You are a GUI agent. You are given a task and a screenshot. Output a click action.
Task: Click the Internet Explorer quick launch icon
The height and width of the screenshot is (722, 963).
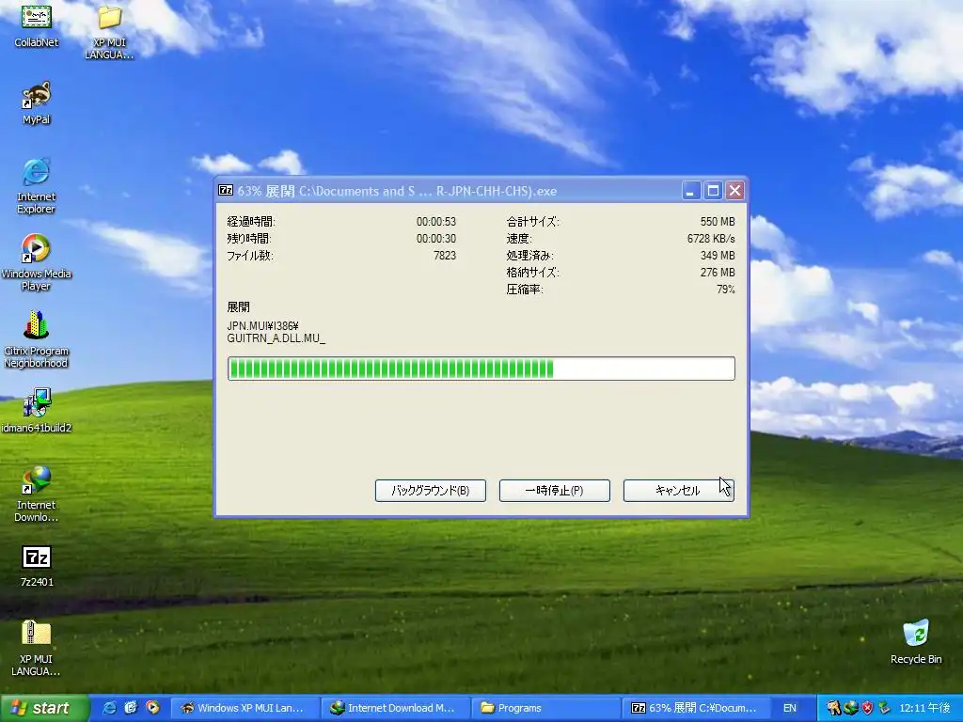point(109,708)
